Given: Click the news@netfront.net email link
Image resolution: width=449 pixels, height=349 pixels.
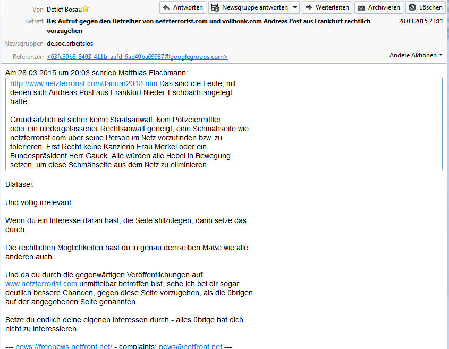Looking at the screenshot, I should (x=190, y=346).
